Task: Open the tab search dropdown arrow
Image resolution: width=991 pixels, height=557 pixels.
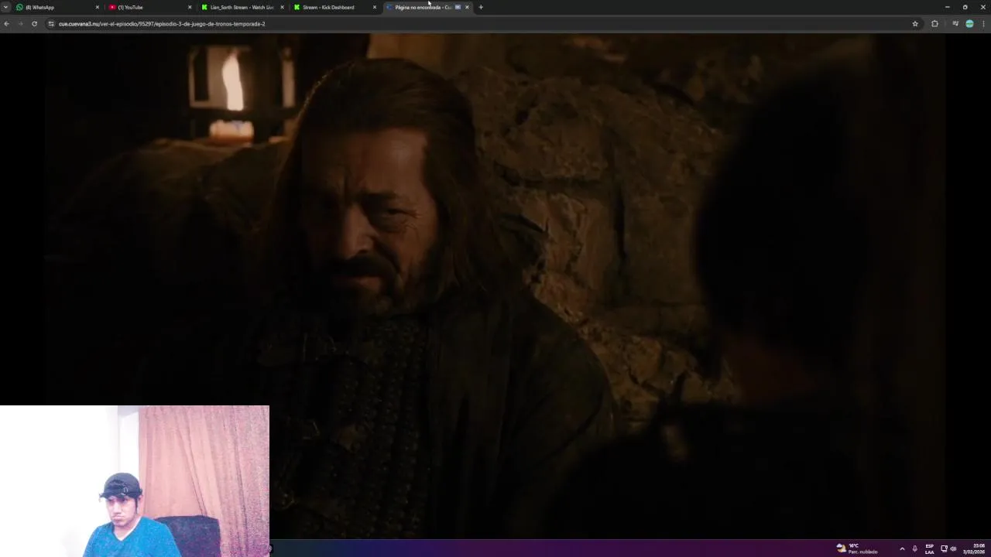Action: coord(5,7)
